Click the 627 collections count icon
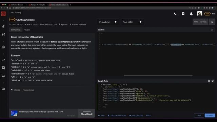 pyautogui.click(x=18, y=24)
